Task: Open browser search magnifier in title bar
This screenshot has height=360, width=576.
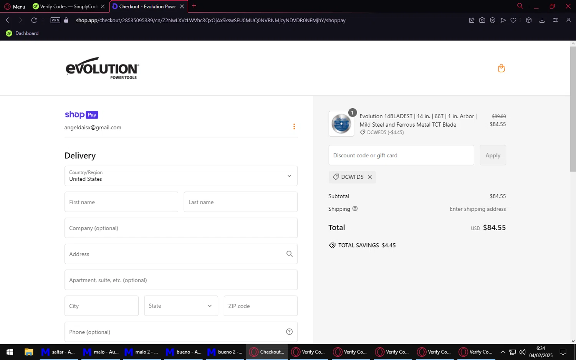Action: click(x=520, y=6)
